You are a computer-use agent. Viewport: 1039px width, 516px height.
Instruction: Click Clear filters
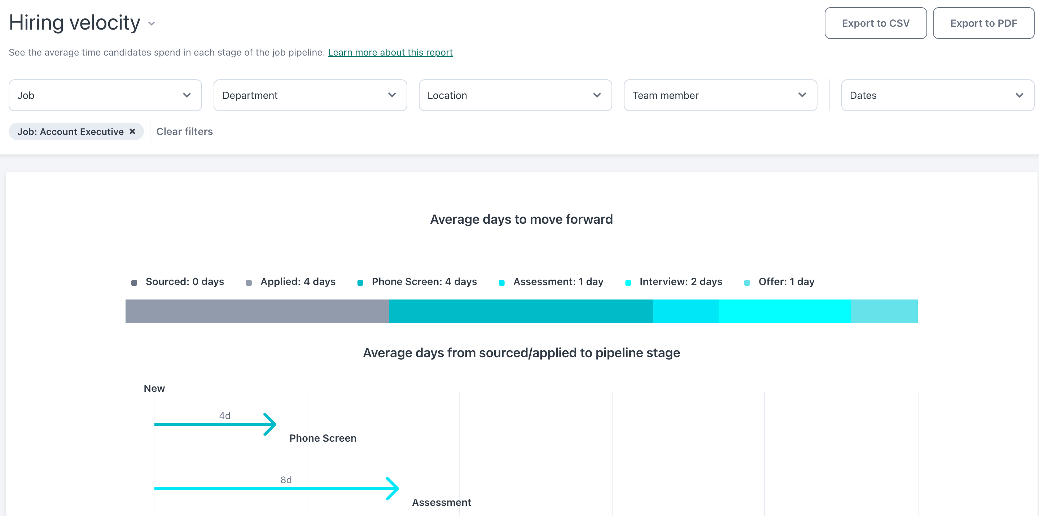(185, 131)
